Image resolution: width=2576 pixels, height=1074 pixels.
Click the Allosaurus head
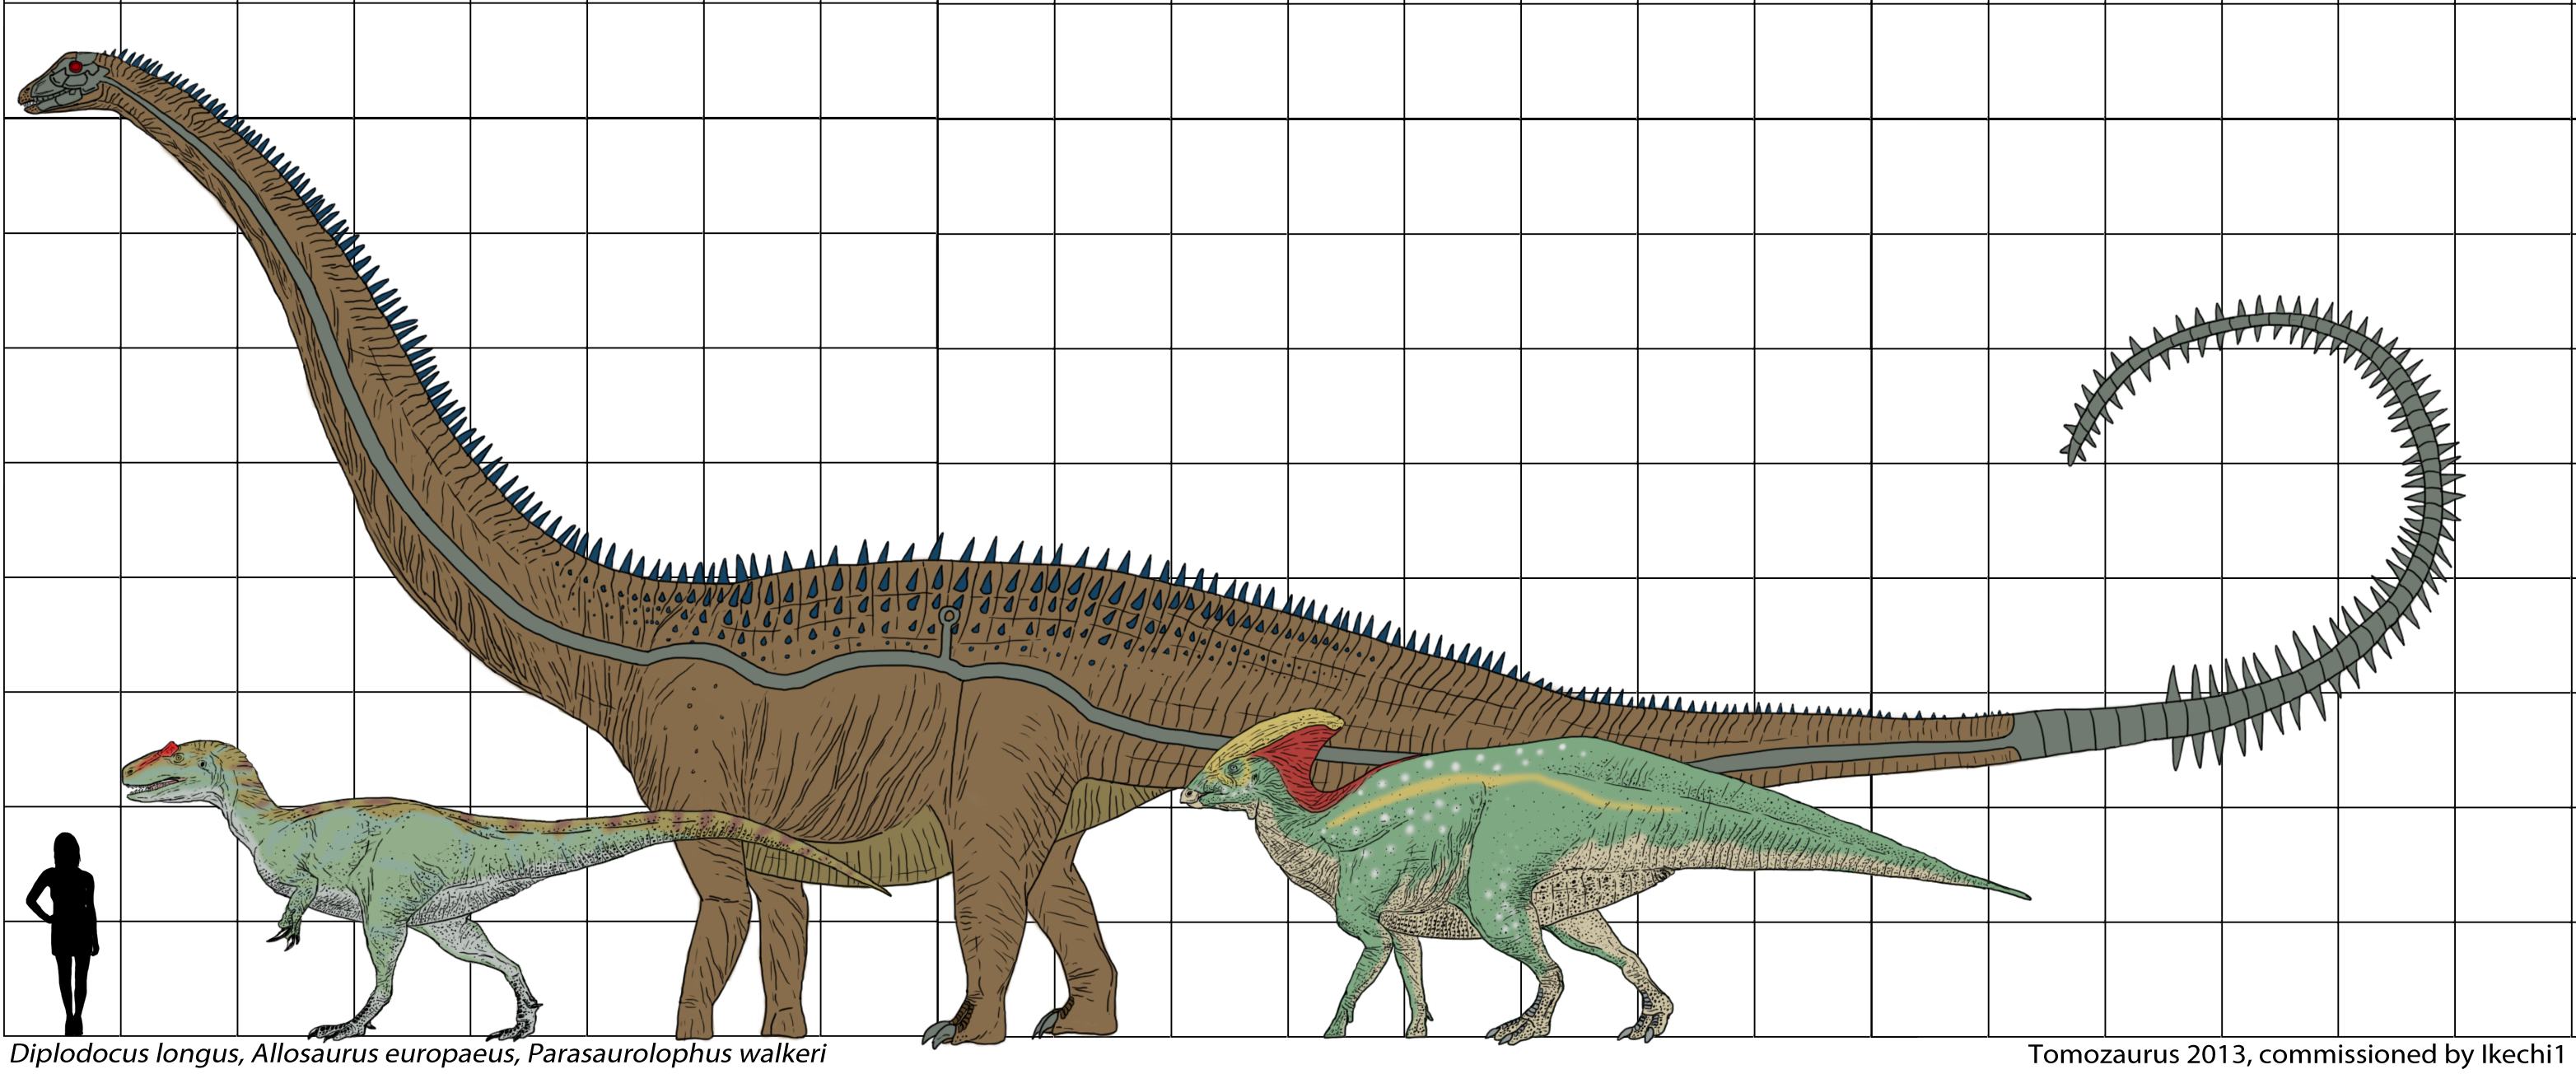point(180,770)
